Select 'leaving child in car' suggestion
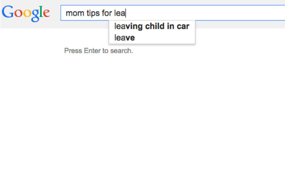Image resolution: width=285 pixels, height=171 pixels. click(x=152, y=26)
